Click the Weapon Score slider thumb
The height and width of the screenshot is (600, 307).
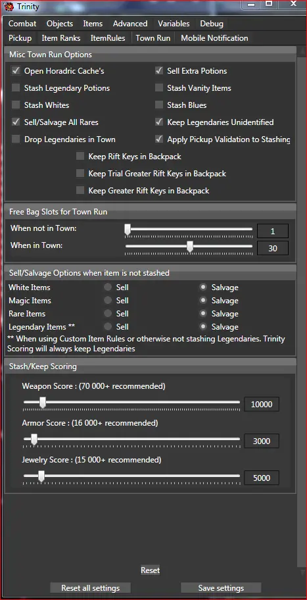(43, 403)
